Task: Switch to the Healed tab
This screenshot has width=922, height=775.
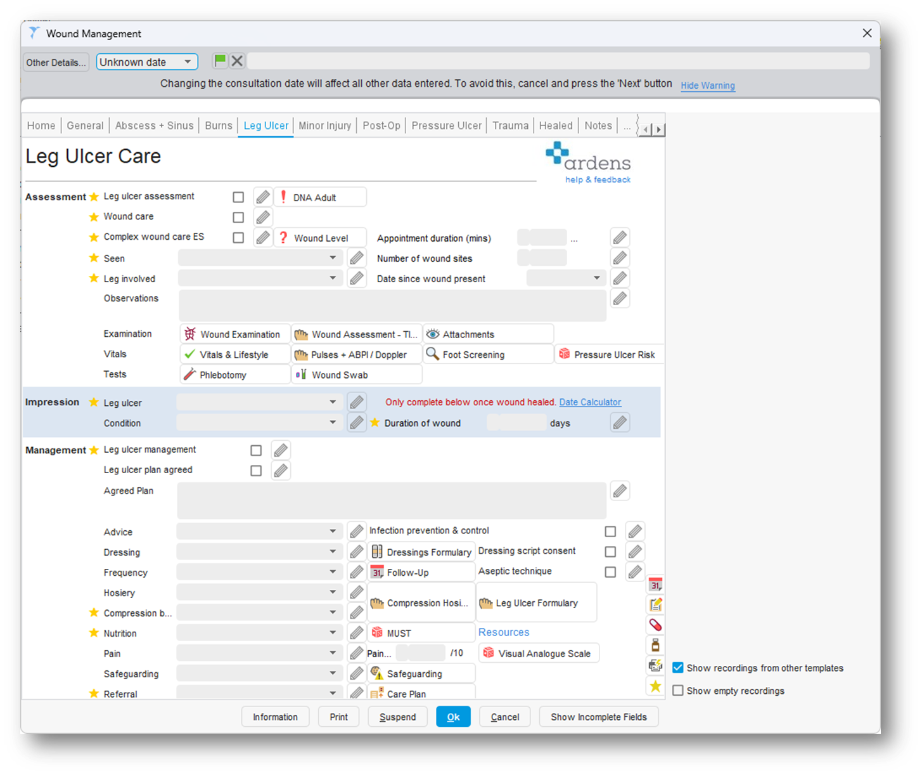Action: 556,126
